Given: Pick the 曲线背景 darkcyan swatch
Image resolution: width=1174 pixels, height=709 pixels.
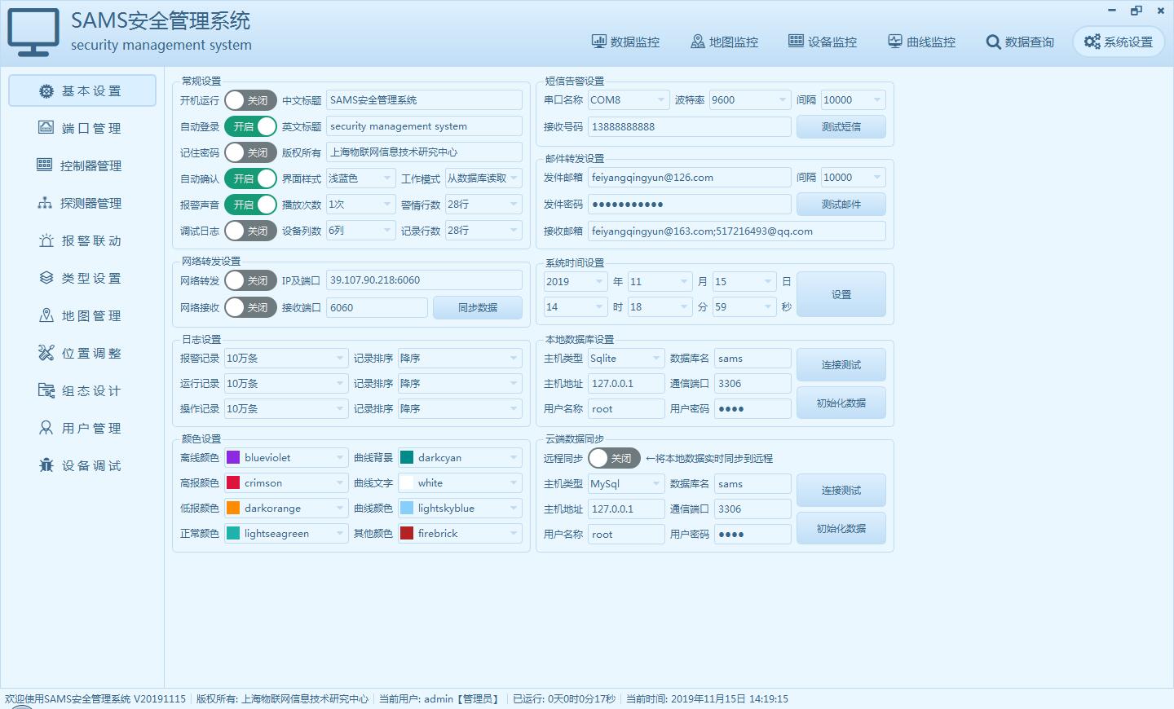Looking at the screenshot, I should pos(407,458).
